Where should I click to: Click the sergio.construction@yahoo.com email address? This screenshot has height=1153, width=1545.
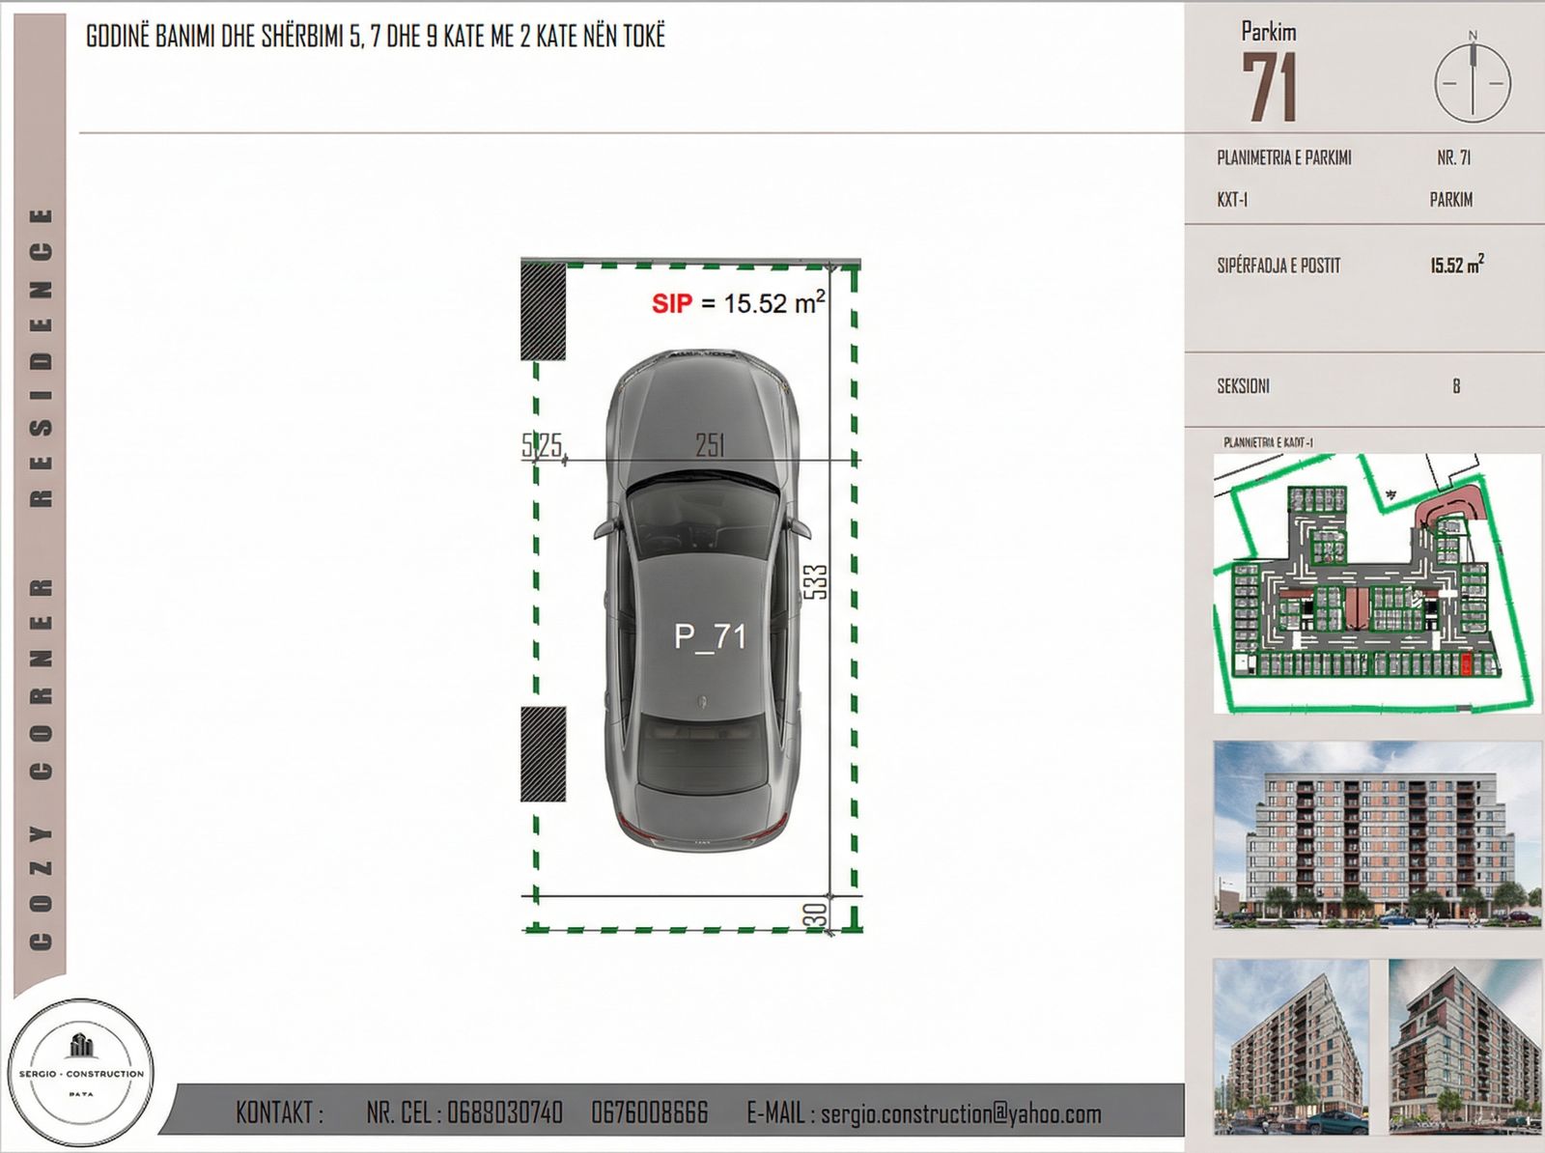(x=961, y=1113)
